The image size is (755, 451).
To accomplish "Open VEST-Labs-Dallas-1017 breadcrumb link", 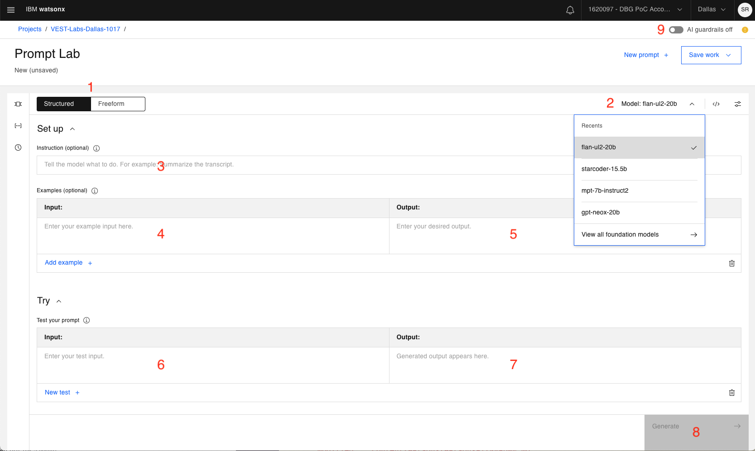I will [86, 29].
